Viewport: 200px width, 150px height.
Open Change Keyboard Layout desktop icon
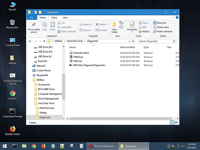pos(12,79)
